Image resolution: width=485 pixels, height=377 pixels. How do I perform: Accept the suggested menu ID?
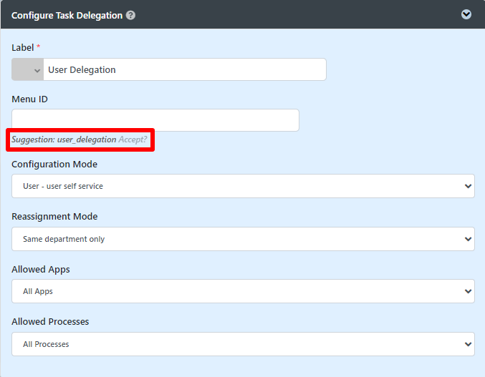[x=133, y=139]
